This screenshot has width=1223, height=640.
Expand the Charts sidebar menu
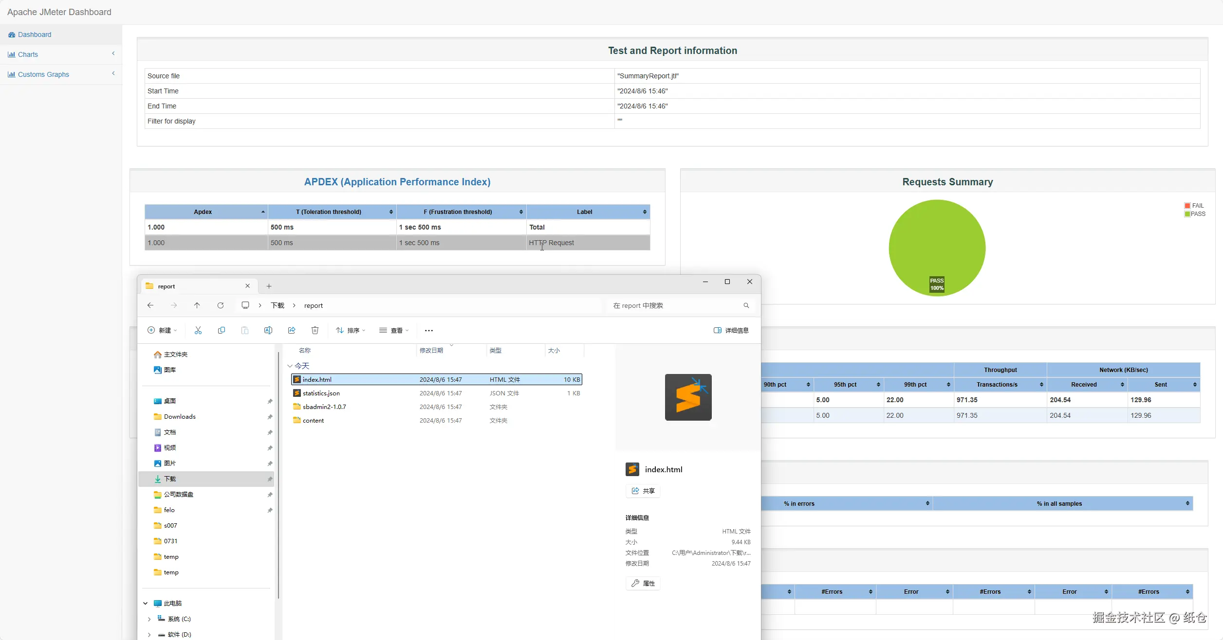pyautogui.click(x=28, y=54)
